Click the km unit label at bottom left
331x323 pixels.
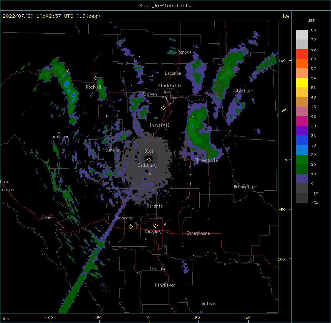pyautogui.click(x=6, y=319)
